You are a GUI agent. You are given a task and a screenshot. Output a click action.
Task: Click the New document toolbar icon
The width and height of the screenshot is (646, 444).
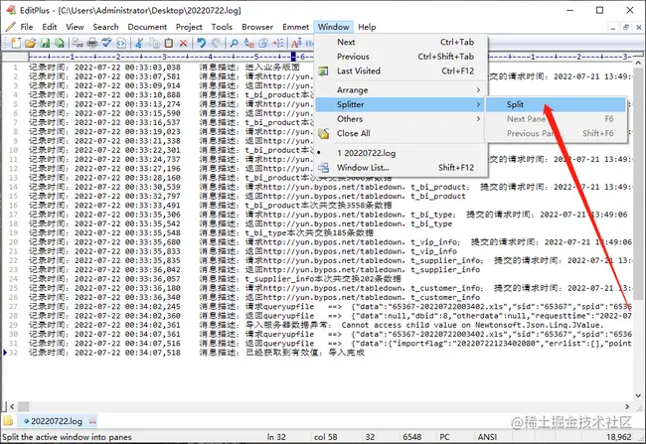pos(16,43)
